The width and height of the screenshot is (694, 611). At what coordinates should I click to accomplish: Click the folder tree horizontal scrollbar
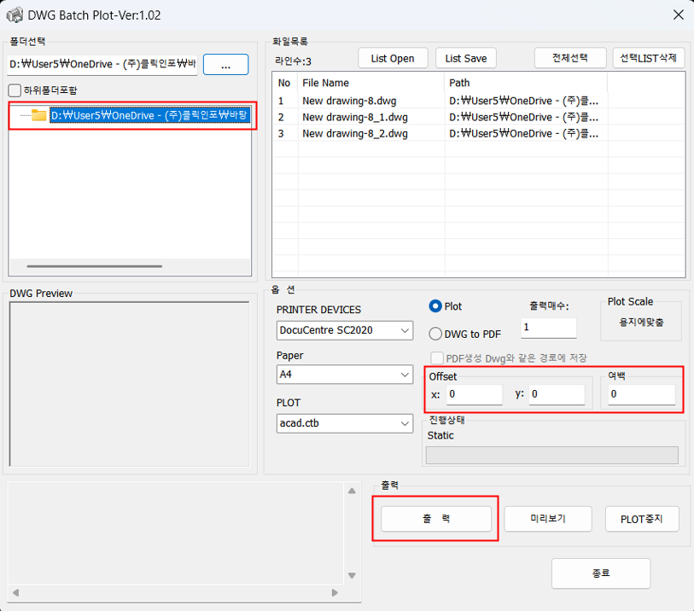click(x=94, y=266)
